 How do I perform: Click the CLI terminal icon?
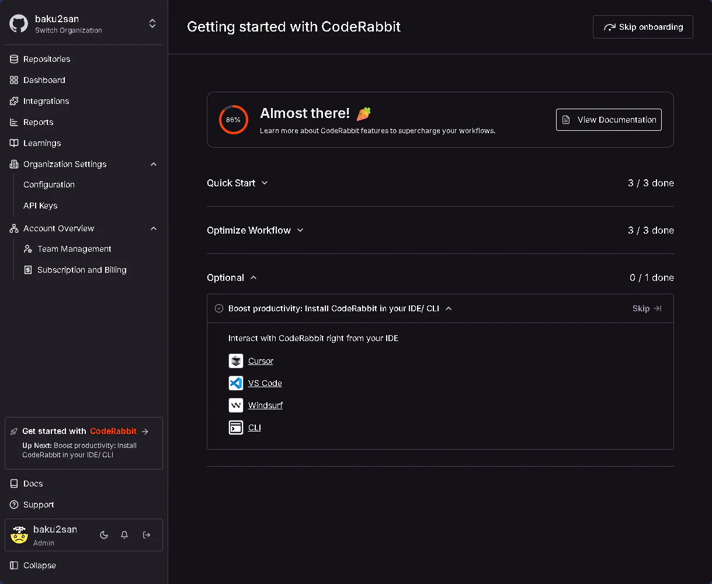[x=235, y=427]
